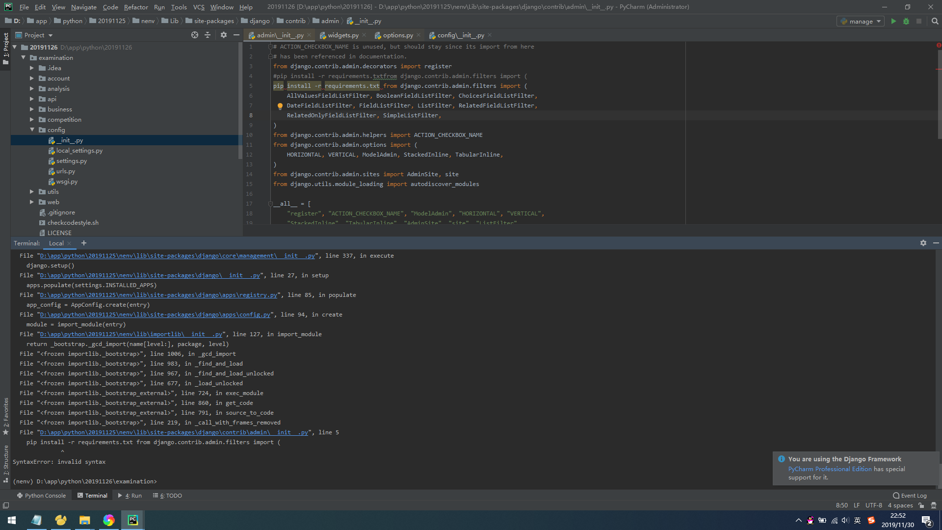
Task: Expand the web folder
Action: 32,202
